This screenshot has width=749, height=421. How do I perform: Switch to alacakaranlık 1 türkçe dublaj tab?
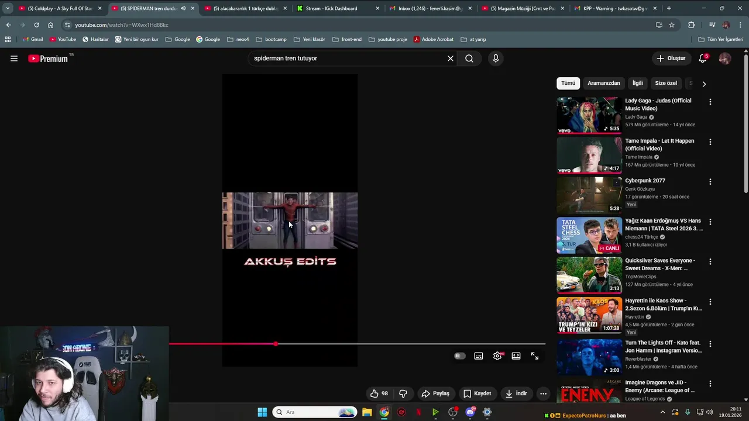pos(245,8)
